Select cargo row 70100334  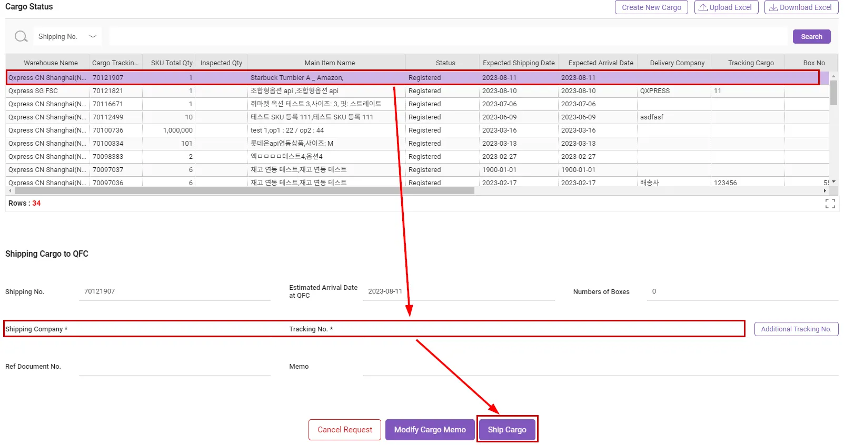tap(417, 144)
